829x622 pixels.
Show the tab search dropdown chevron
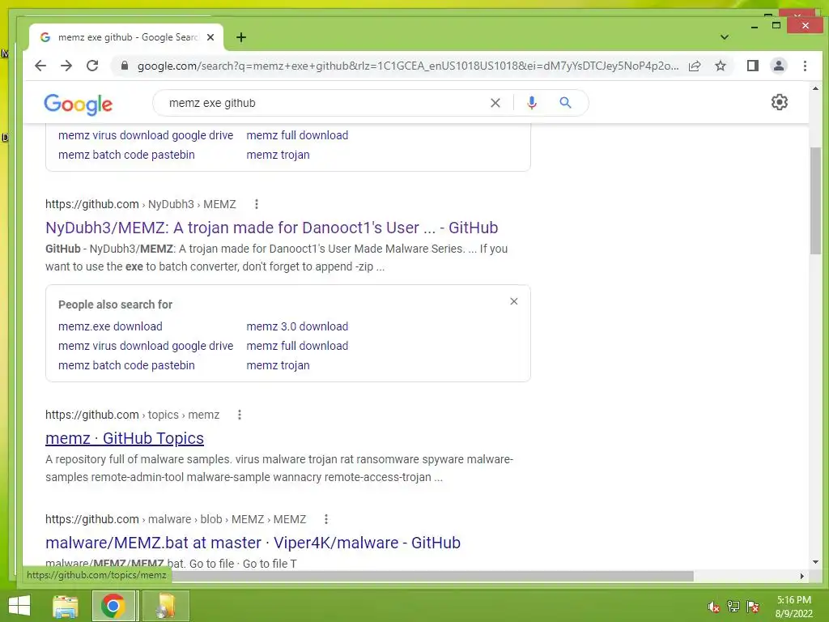coord(725,37)
